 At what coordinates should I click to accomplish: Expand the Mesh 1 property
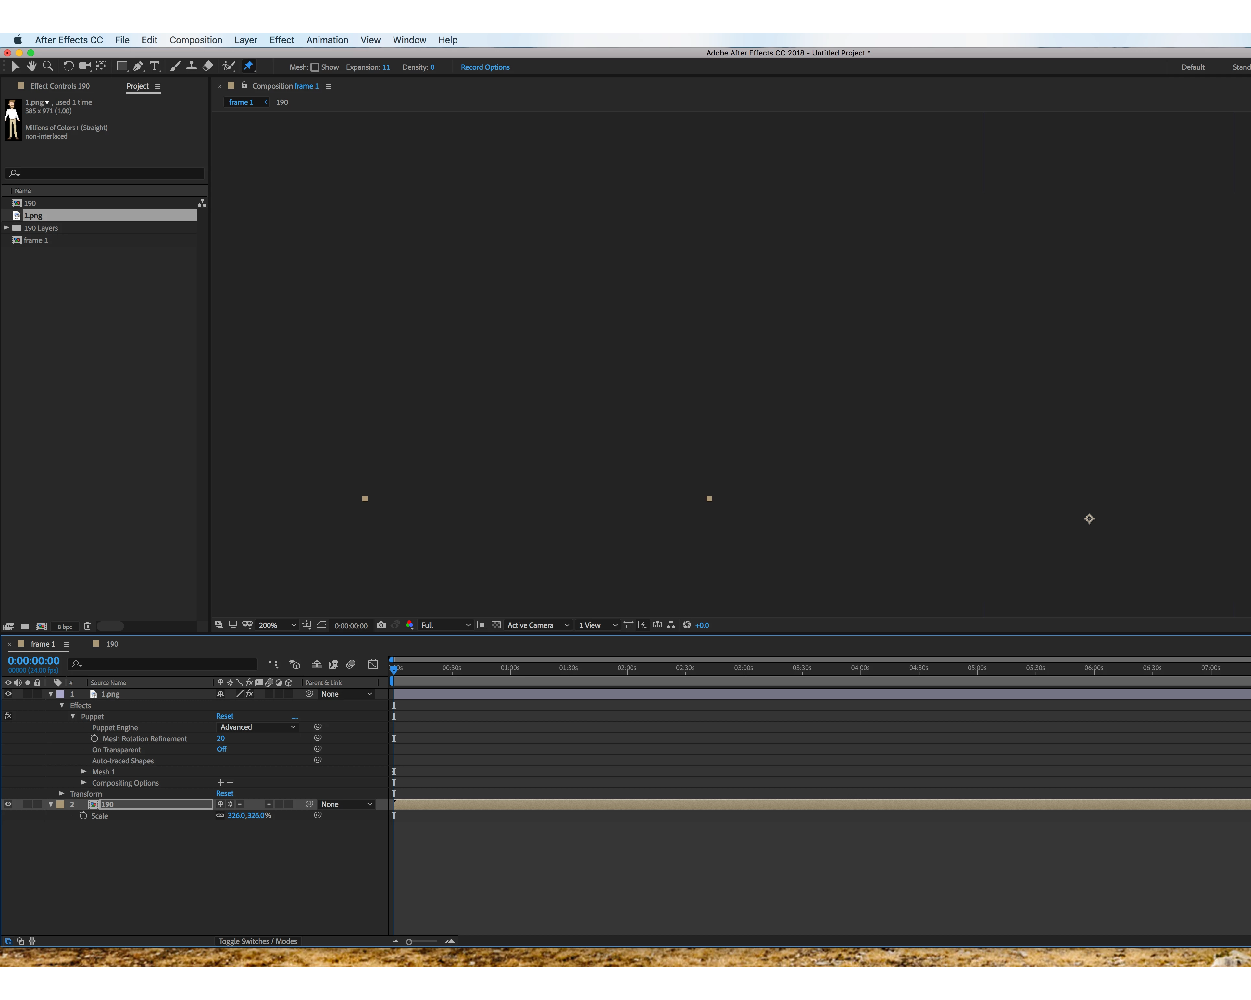tap(84, 772)
